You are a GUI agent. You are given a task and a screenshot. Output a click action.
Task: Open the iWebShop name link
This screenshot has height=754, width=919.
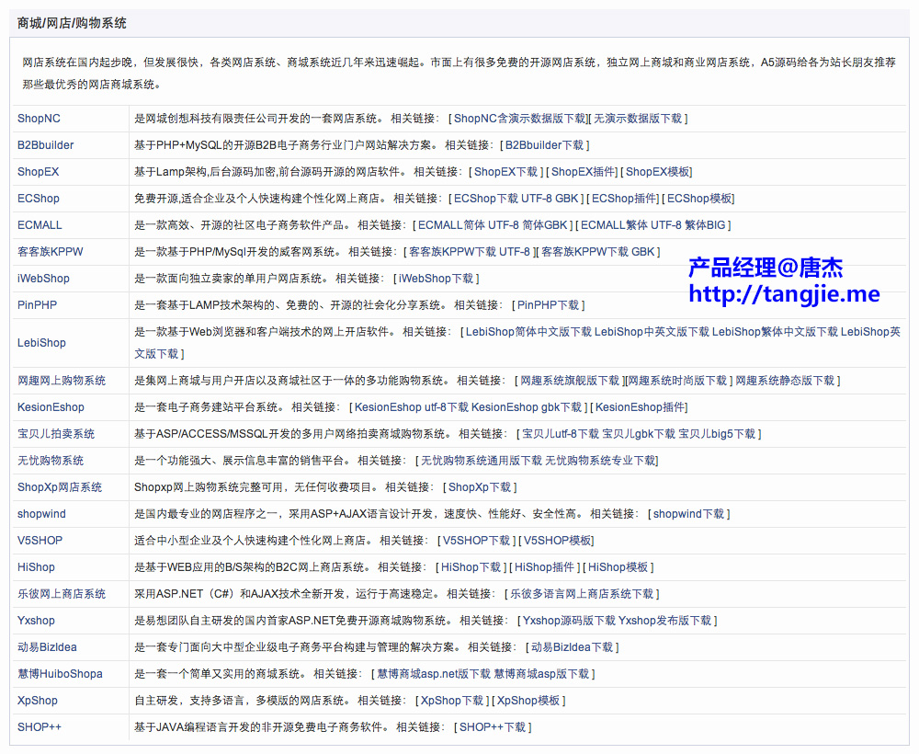[43, 279]
